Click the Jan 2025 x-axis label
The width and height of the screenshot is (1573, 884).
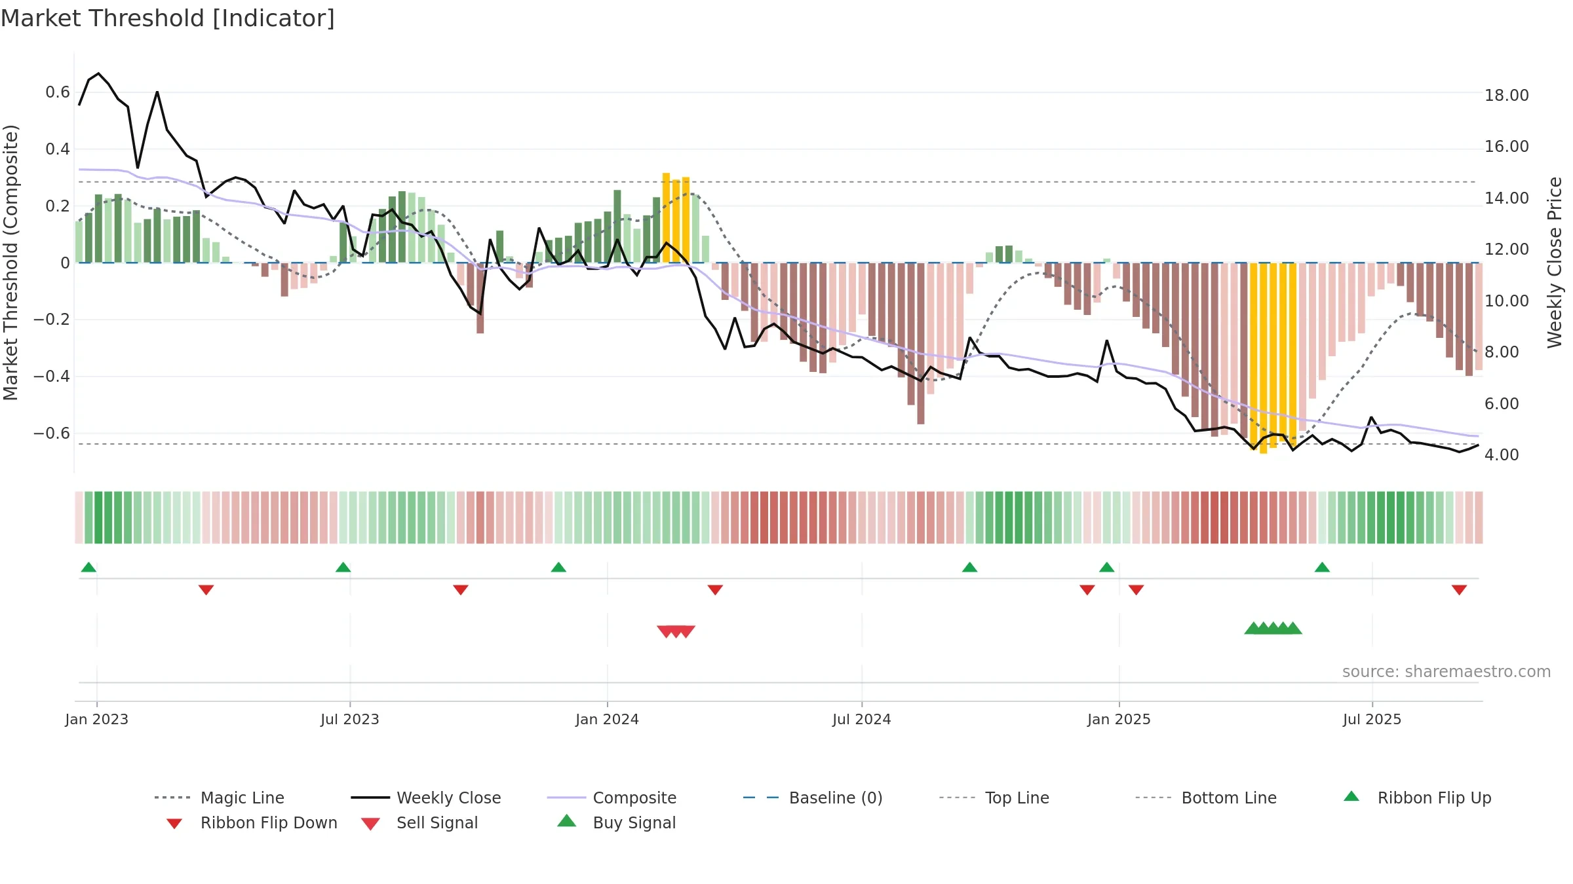coord(1119,719)
